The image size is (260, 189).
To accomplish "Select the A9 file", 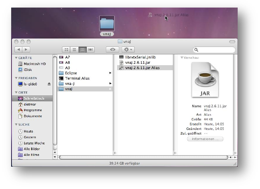I will pos(85,68).
